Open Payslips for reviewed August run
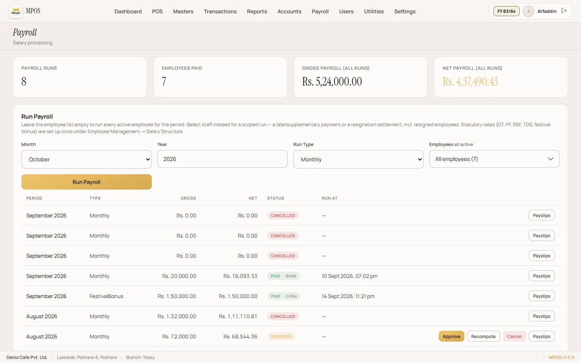This screenshot has height=363, width=581. pos(542,336)
